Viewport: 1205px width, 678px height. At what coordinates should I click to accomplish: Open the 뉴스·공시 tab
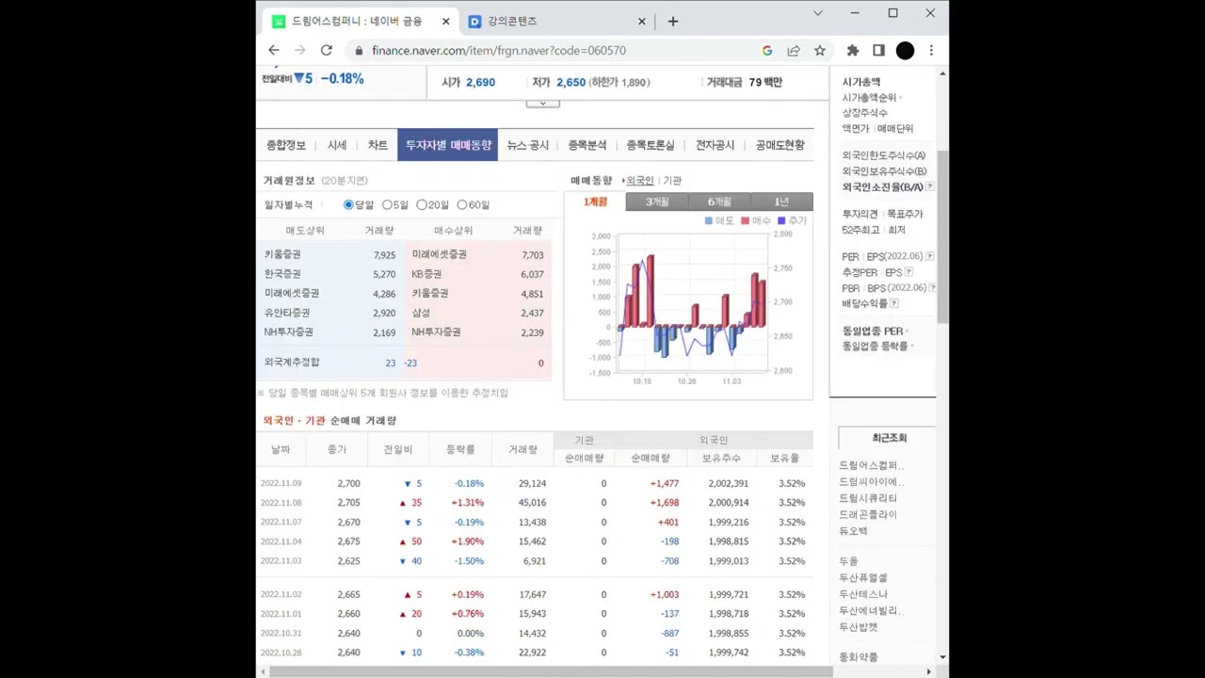coord(528,145)
